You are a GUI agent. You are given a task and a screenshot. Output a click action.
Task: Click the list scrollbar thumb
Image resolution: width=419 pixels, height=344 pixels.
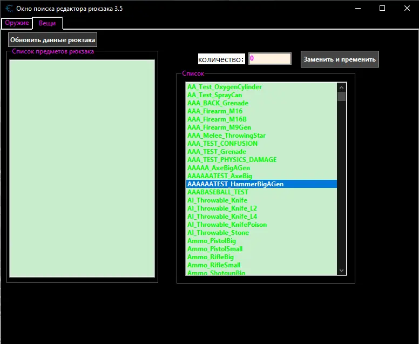click(341, 97)
